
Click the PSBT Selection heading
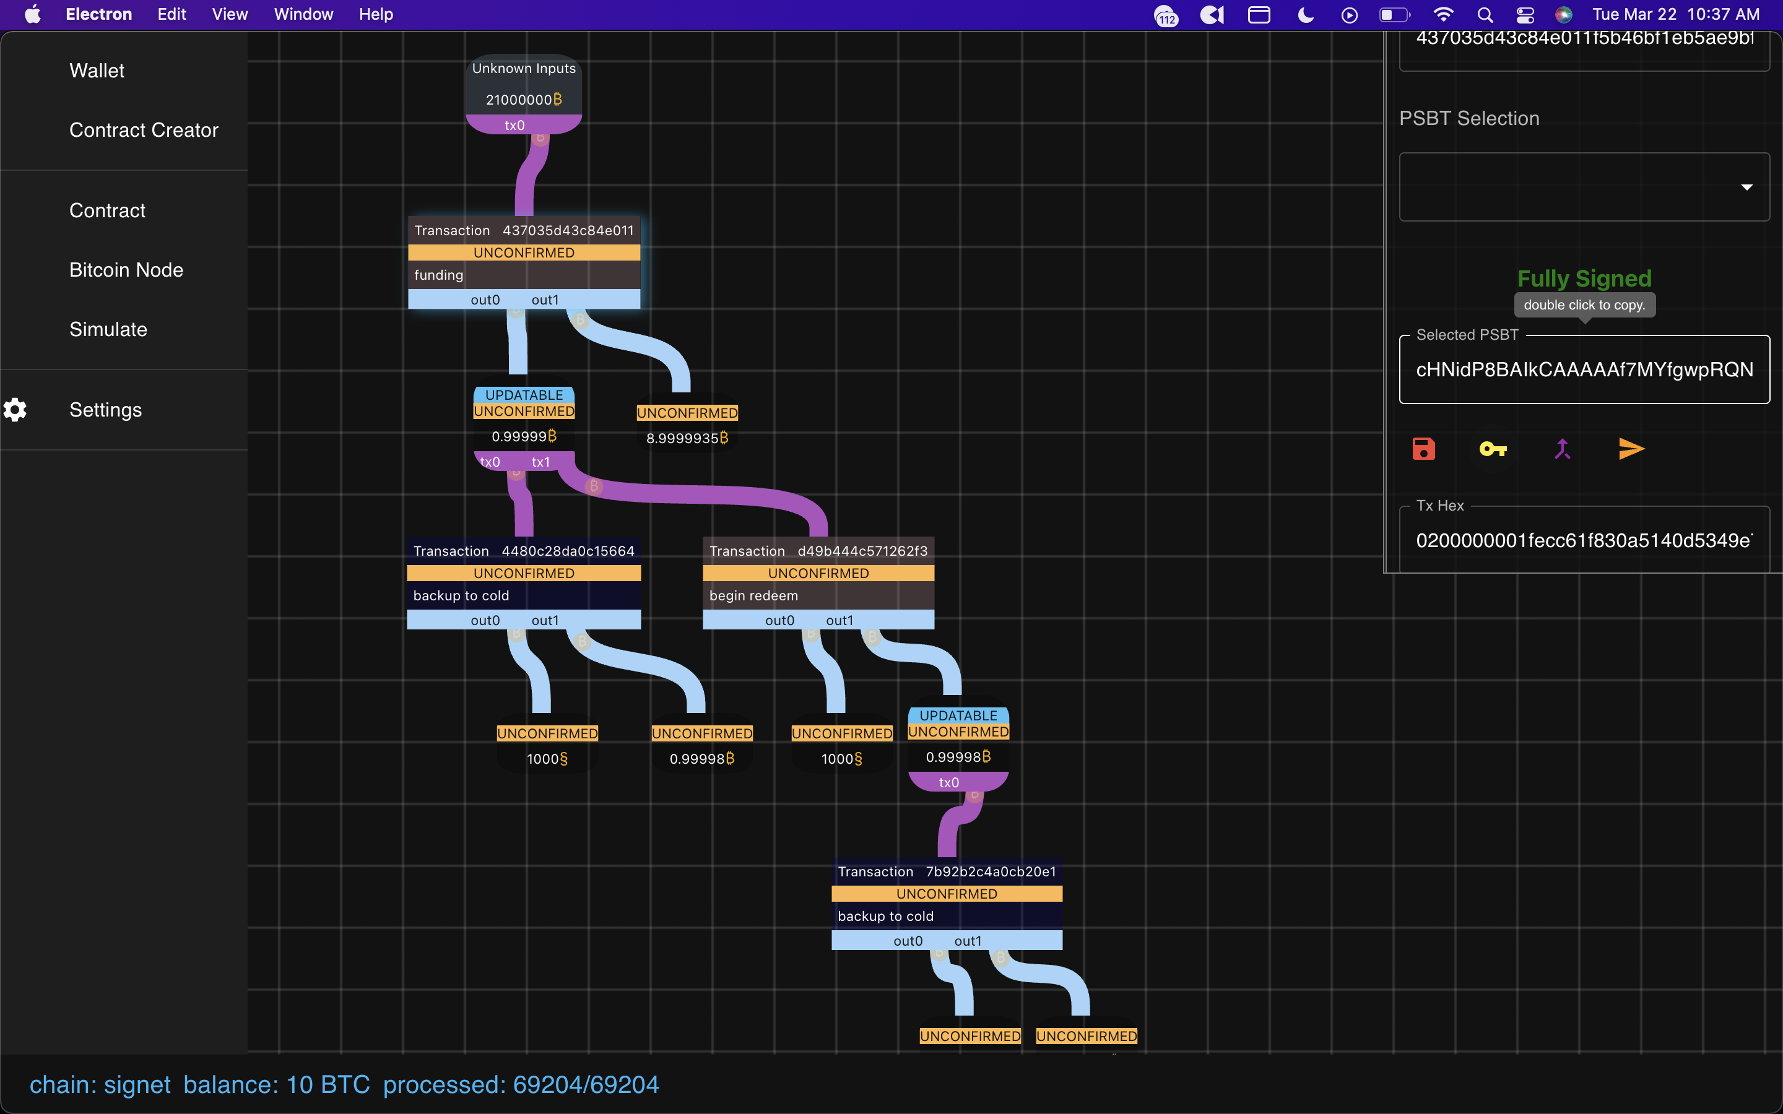click(1469, 119)
